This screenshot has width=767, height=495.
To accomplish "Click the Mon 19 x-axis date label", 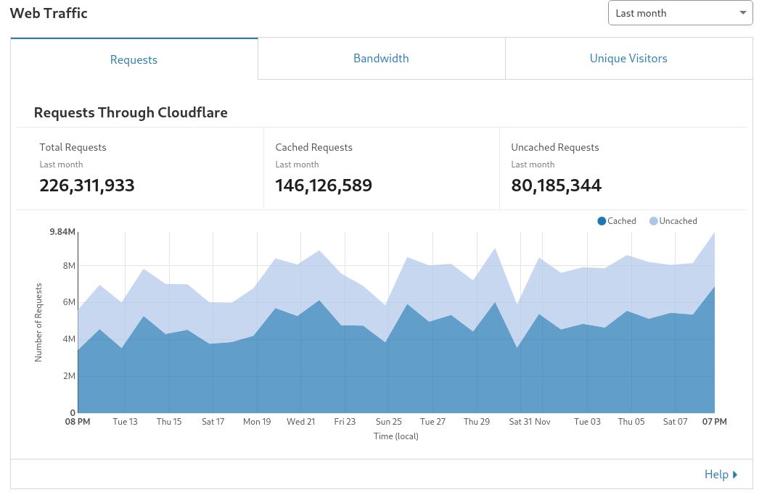I will pyautogui.click(x=257, y=422).
